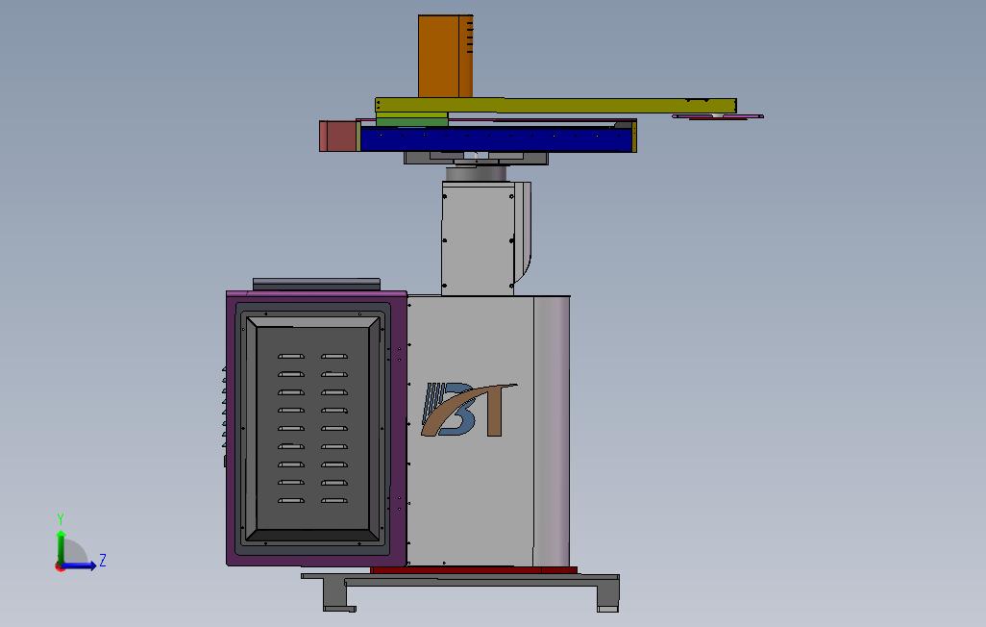Pick the dark cylindrical rotary joint

tap(476, 174)
